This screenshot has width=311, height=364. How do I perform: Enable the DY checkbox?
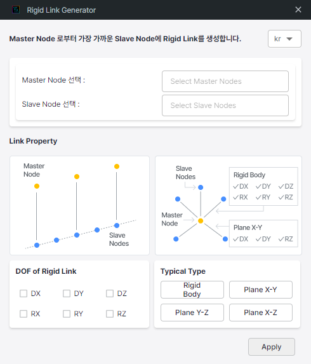tap(67, 293)
